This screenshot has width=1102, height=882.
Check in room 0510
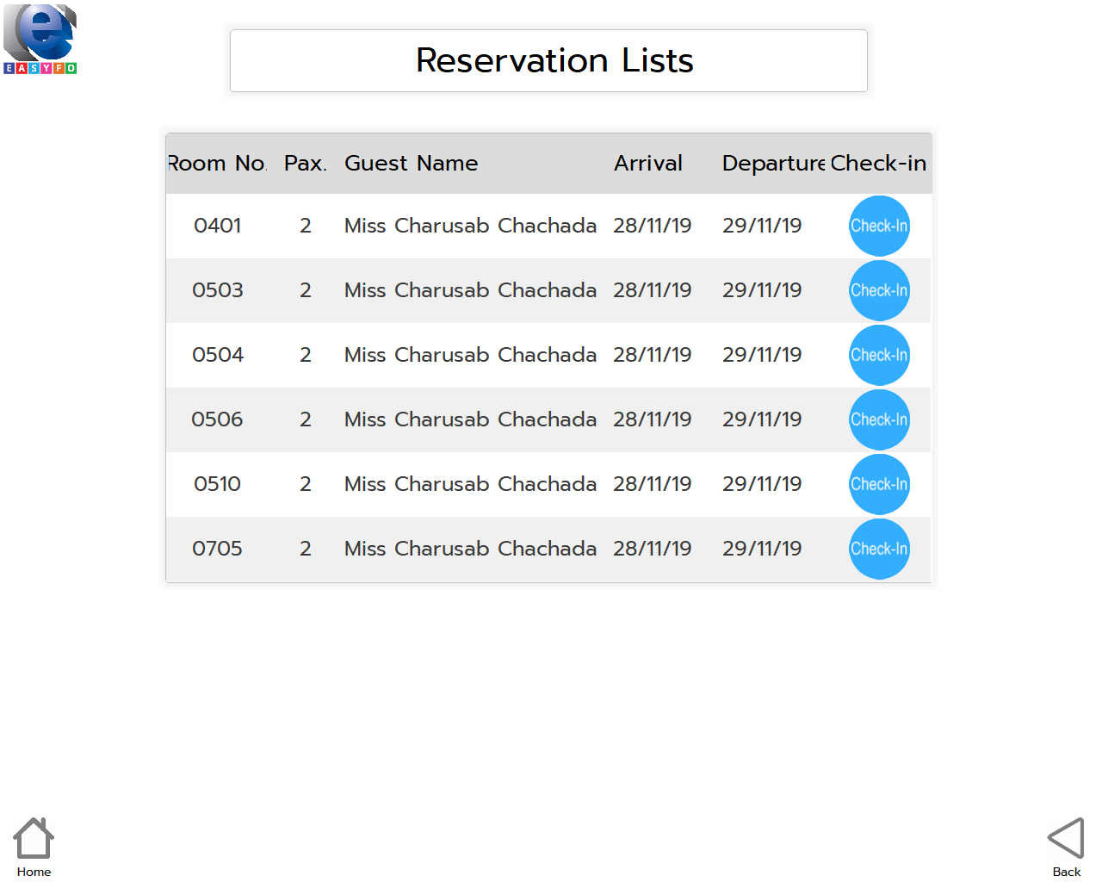point(879,484)
